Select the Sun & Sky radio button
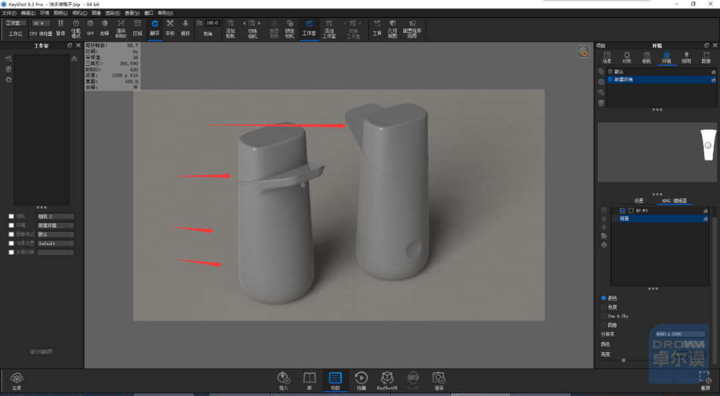720x396 pixels. pos(604,316)
